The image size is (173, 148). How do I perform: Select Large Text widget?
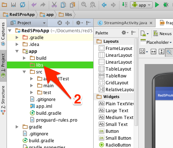coord(114,110)
